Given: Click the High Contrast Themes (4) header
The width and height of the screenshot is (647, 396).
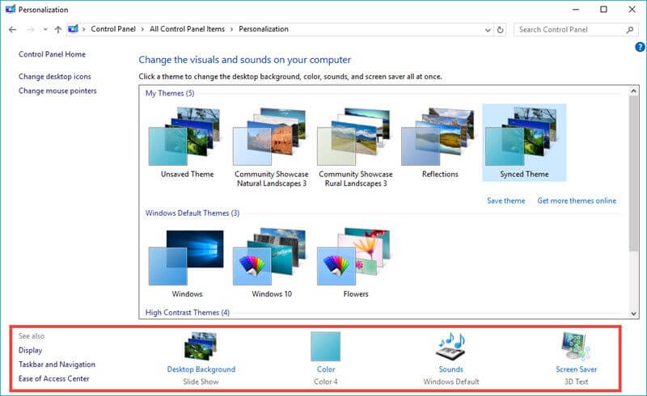Looking at the screenshot, I should [x=188, y=312].
